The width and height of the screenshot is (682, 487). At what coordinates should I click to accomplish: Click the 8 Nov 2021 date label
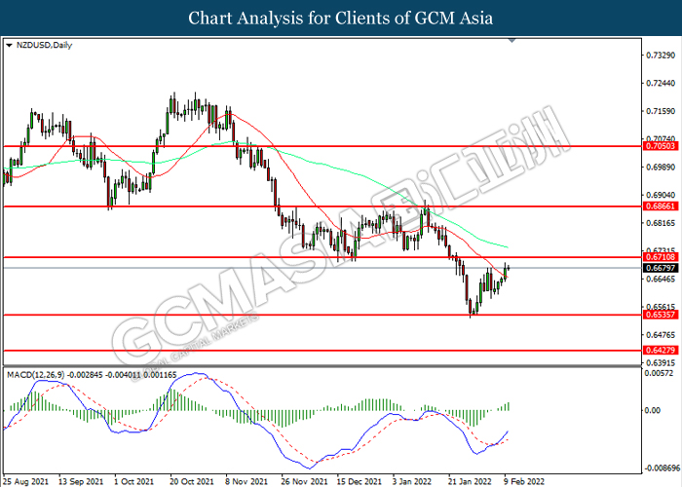(247, 481)
